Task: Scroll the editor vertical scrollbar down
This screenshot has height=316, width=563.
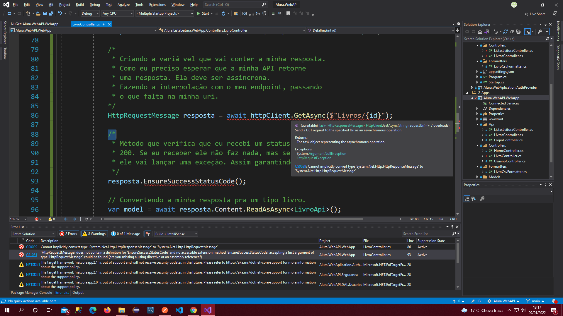Action: pyautogui.click(x=457, y=216)
